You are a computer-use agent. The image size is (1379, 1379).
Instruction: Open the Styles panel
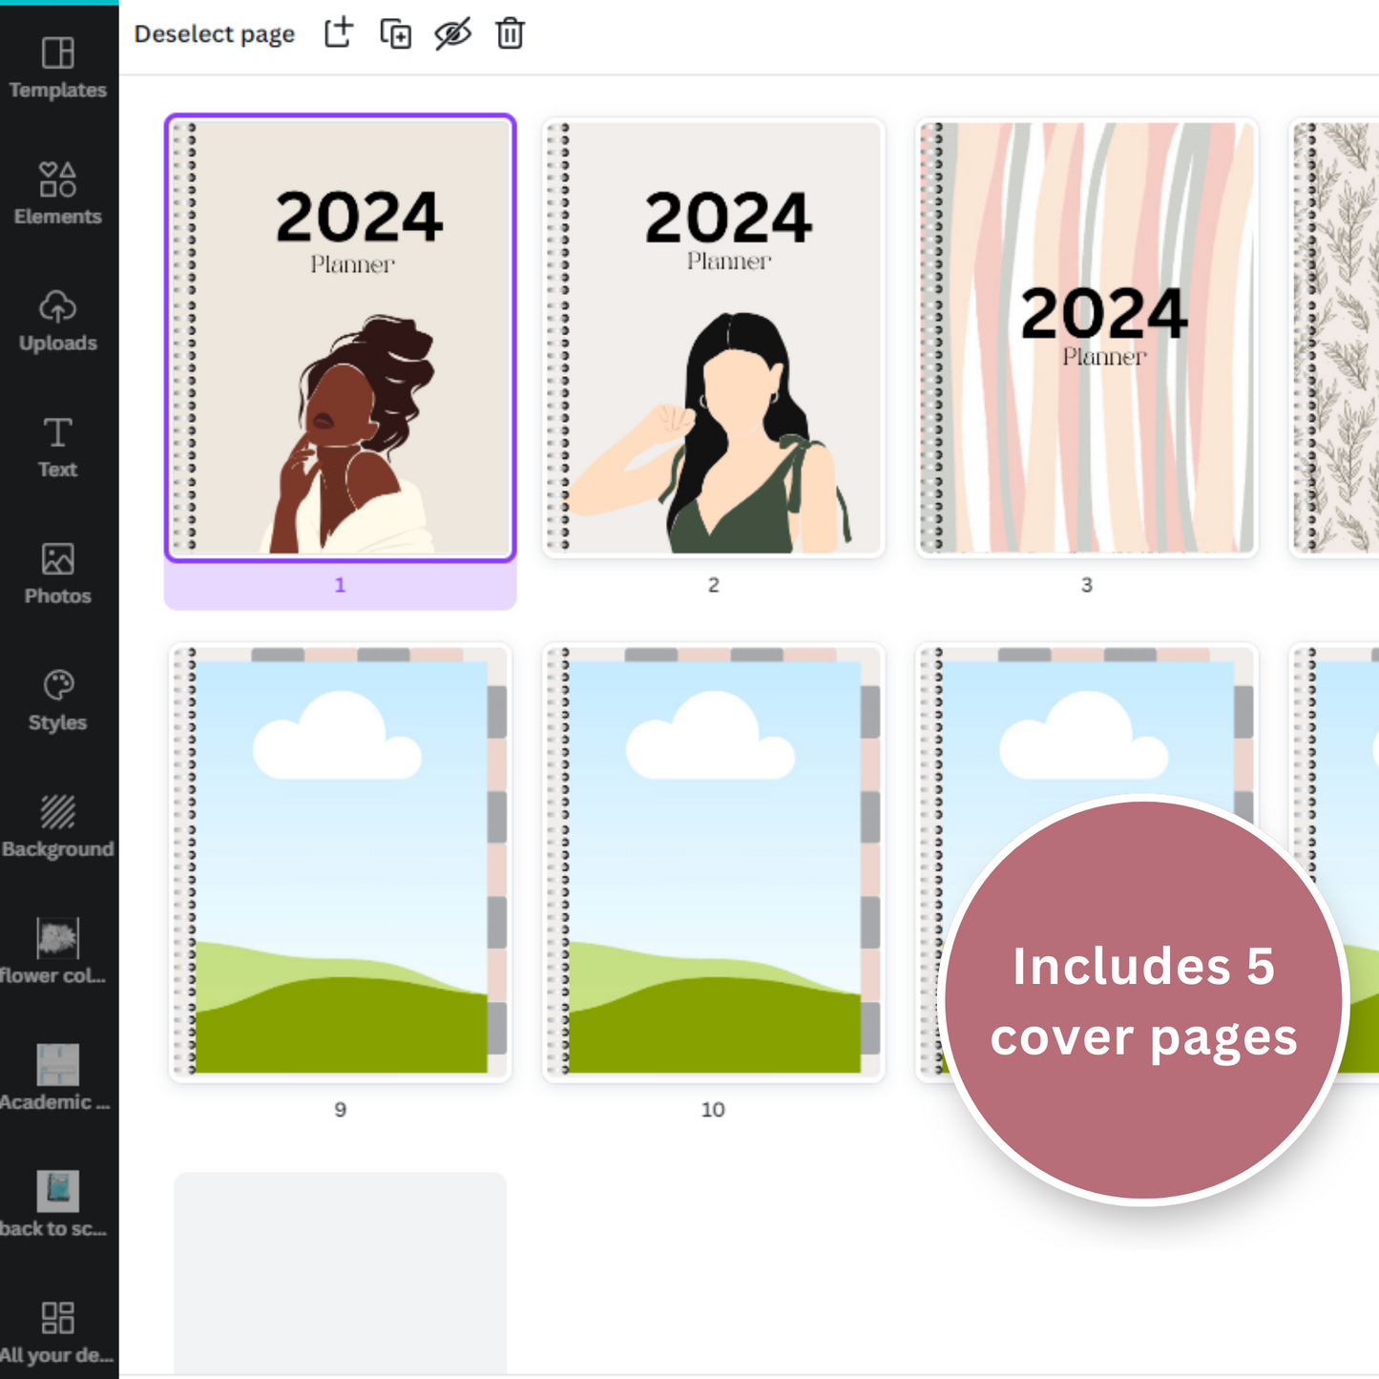[58, 700]
